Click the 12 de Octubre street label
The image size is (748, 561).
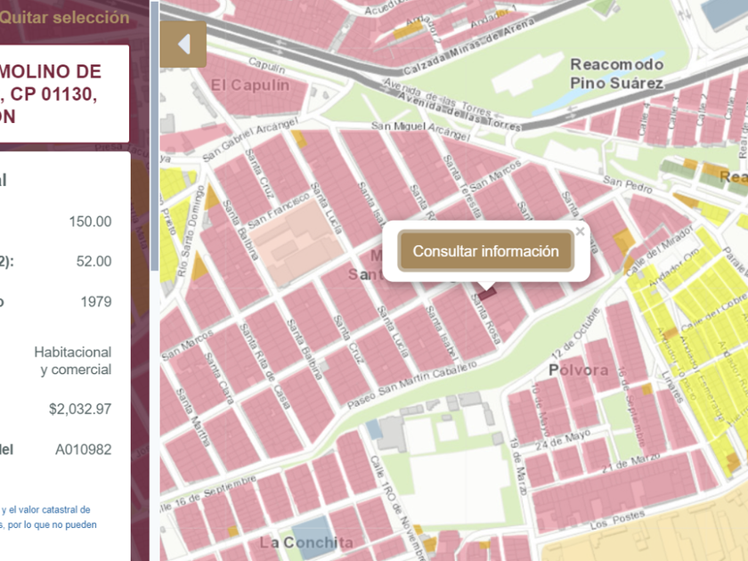[575, 333]
